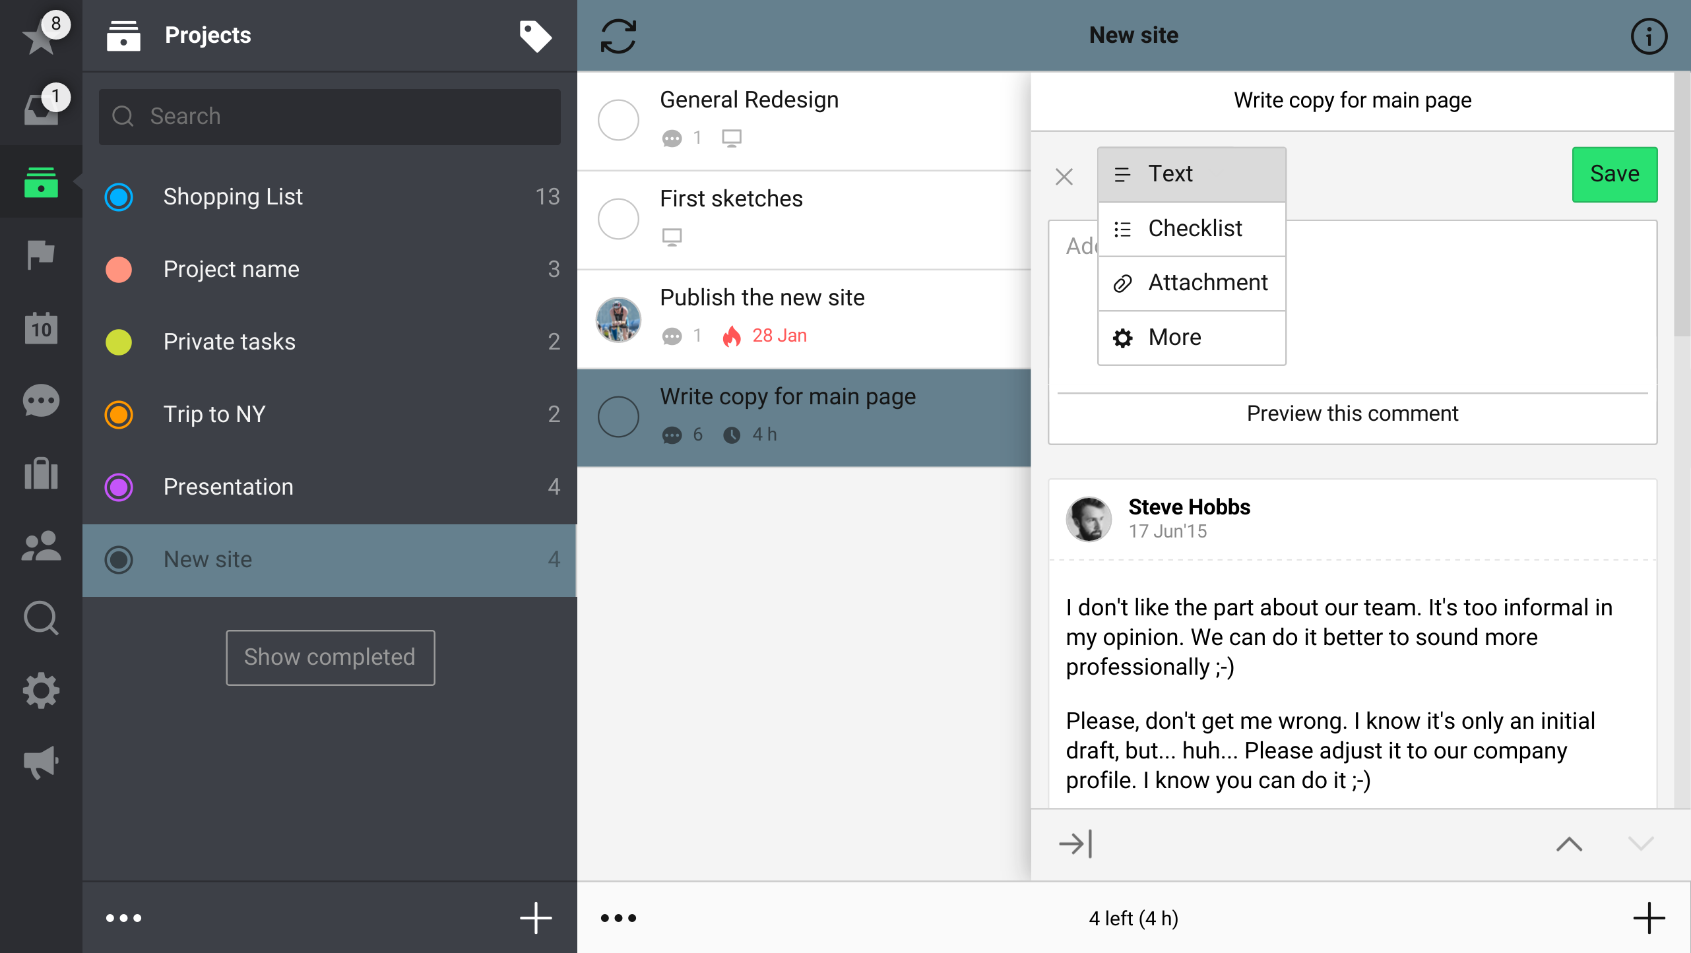Open the comments bubble view in the sidebar

[x=41, y=400]
